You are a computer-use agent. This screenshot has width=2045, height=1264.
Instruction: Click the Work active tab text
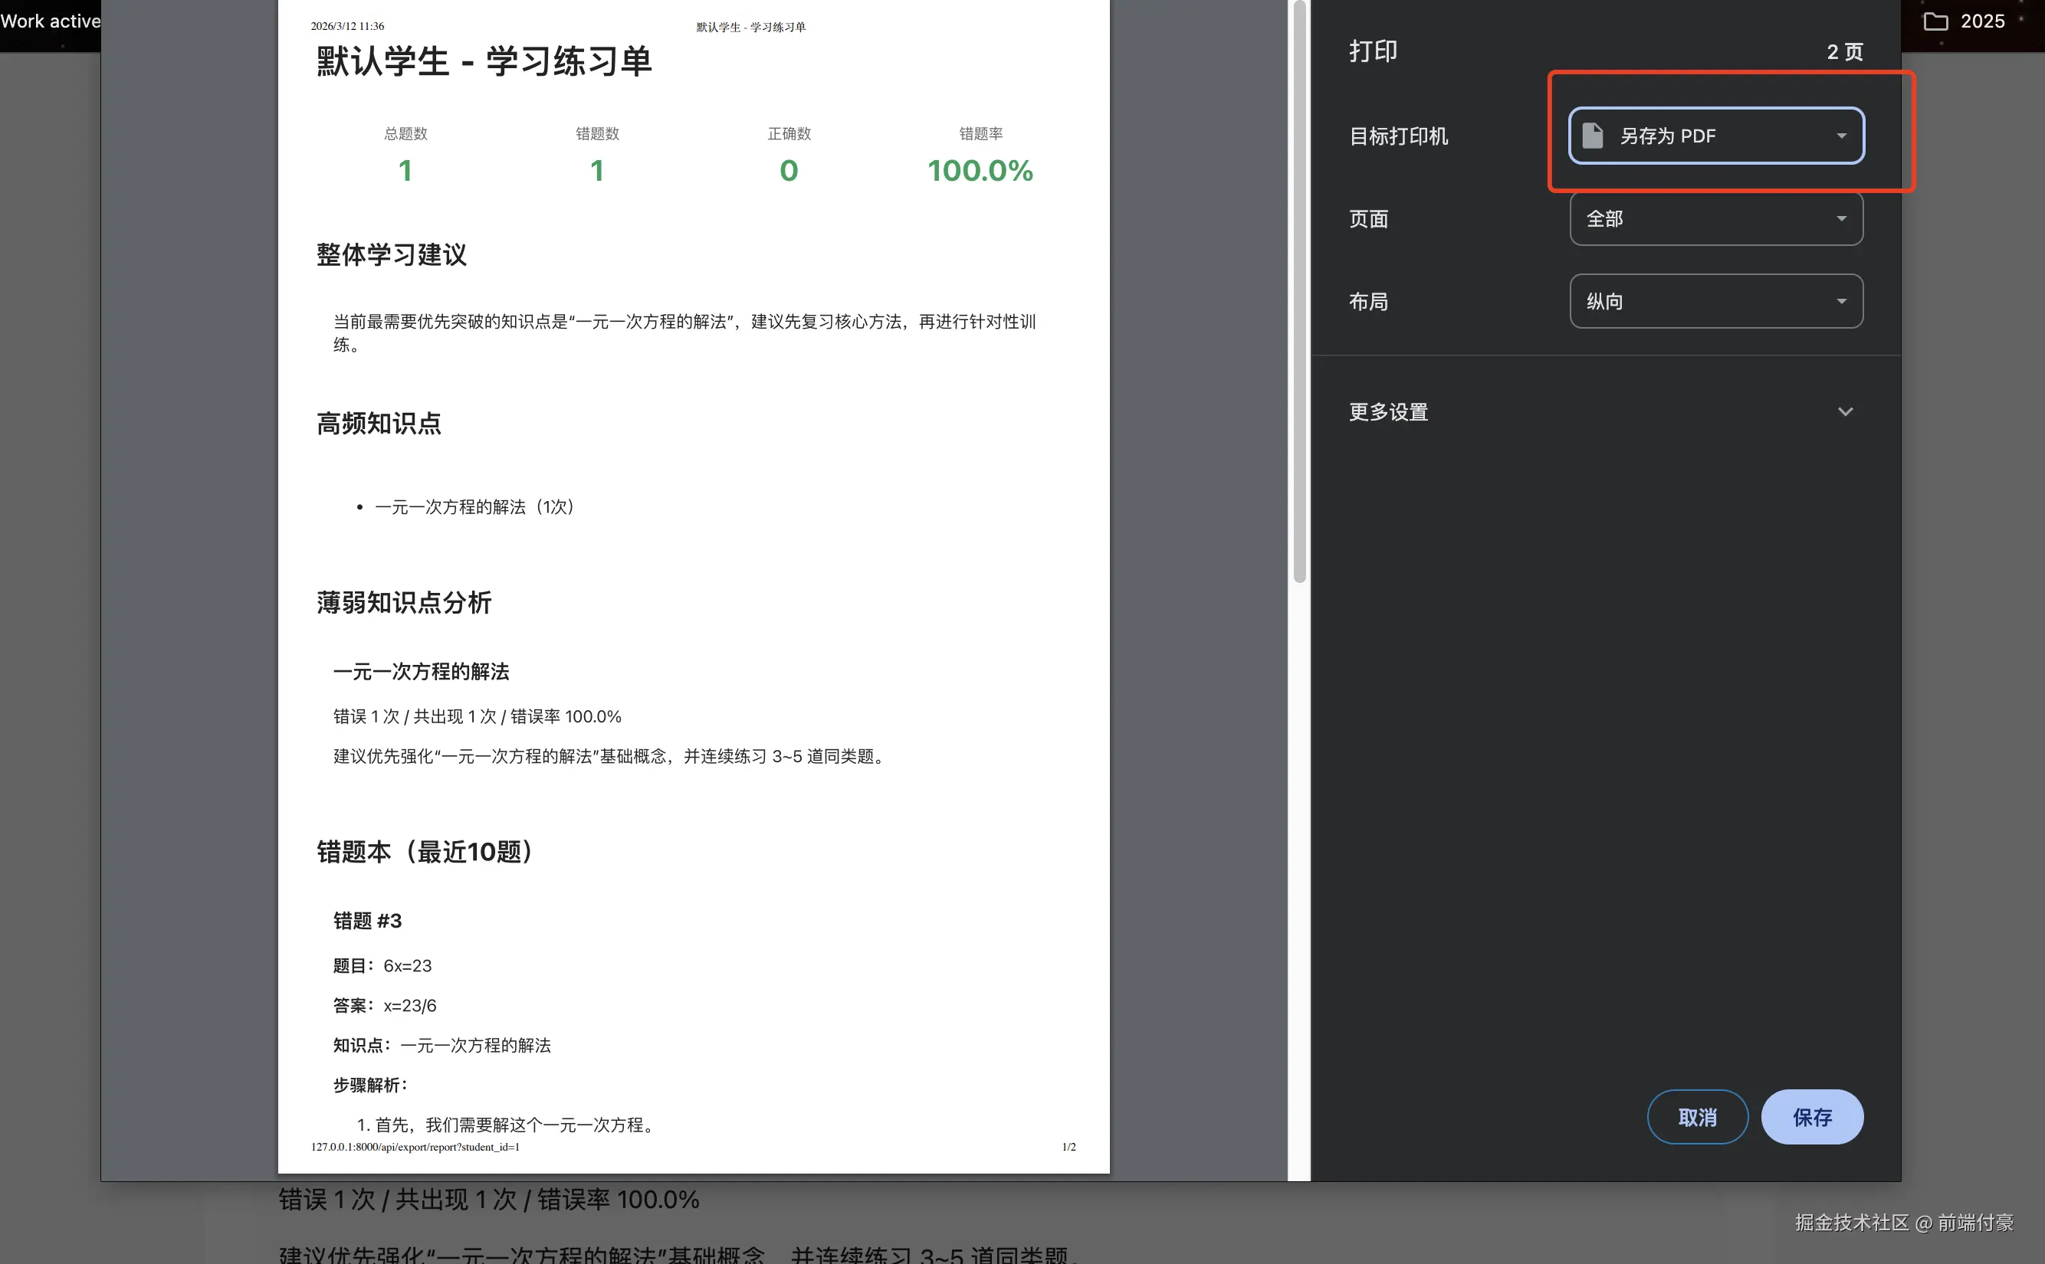pos(50,21)
